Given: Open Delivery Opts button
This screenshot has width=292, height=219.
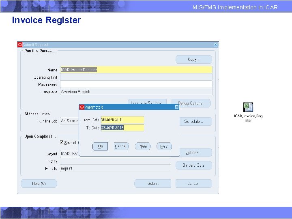Looking at the screenshot, I should point(194,165).
